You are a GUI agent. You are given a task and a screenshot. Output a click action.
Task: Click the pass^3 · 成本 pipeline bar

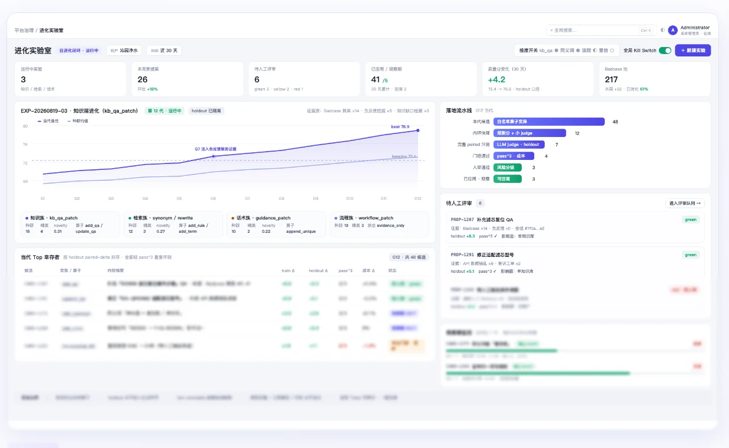tap(513, 156)
